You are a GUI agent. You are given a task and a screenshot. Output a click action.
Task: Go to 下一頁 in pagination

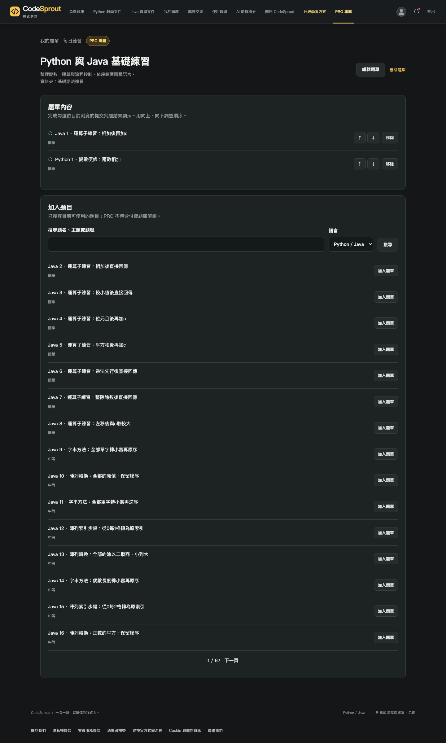pos(231,661)
